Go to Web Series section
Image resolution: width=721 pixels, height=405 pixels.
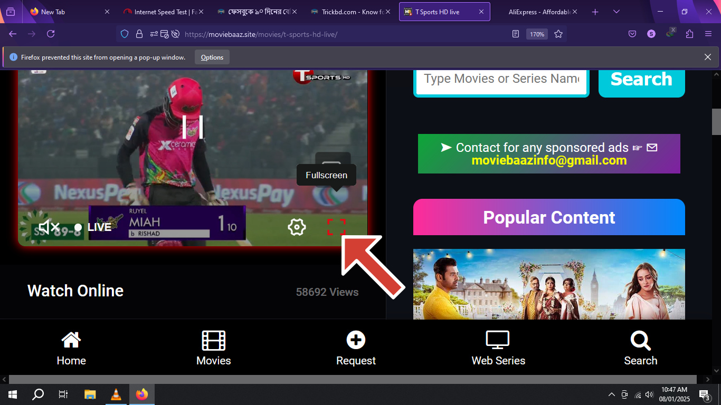(498, 348)
